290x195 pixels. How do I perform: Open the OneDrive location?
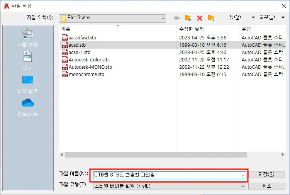pos(27,107)
